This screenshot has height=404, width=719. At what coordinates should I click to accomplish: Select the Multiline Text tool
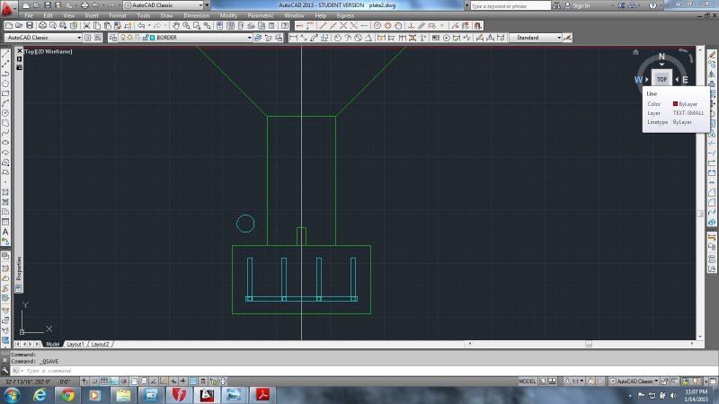5,233
